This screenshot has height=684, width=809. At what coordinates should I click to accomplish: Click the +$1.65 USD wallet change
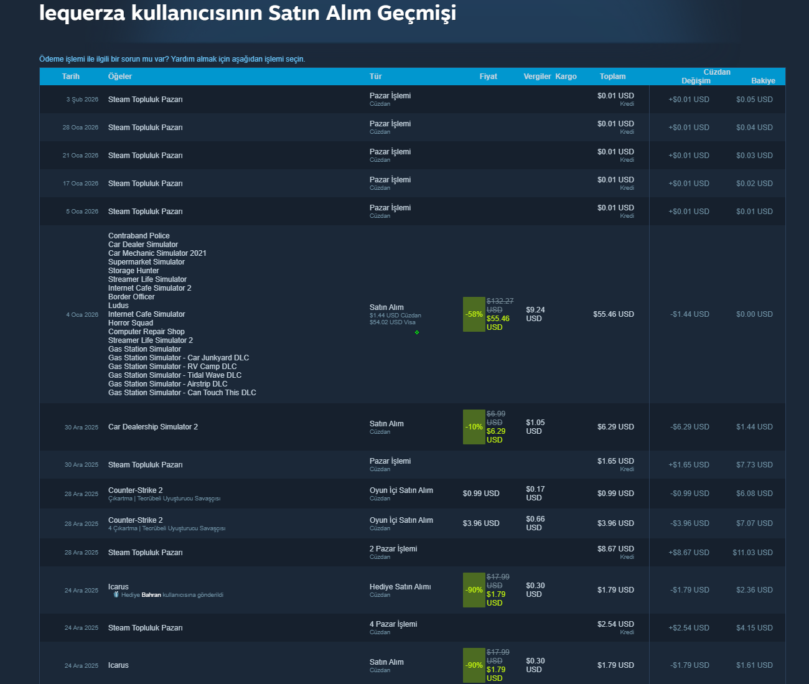(689, 465)
